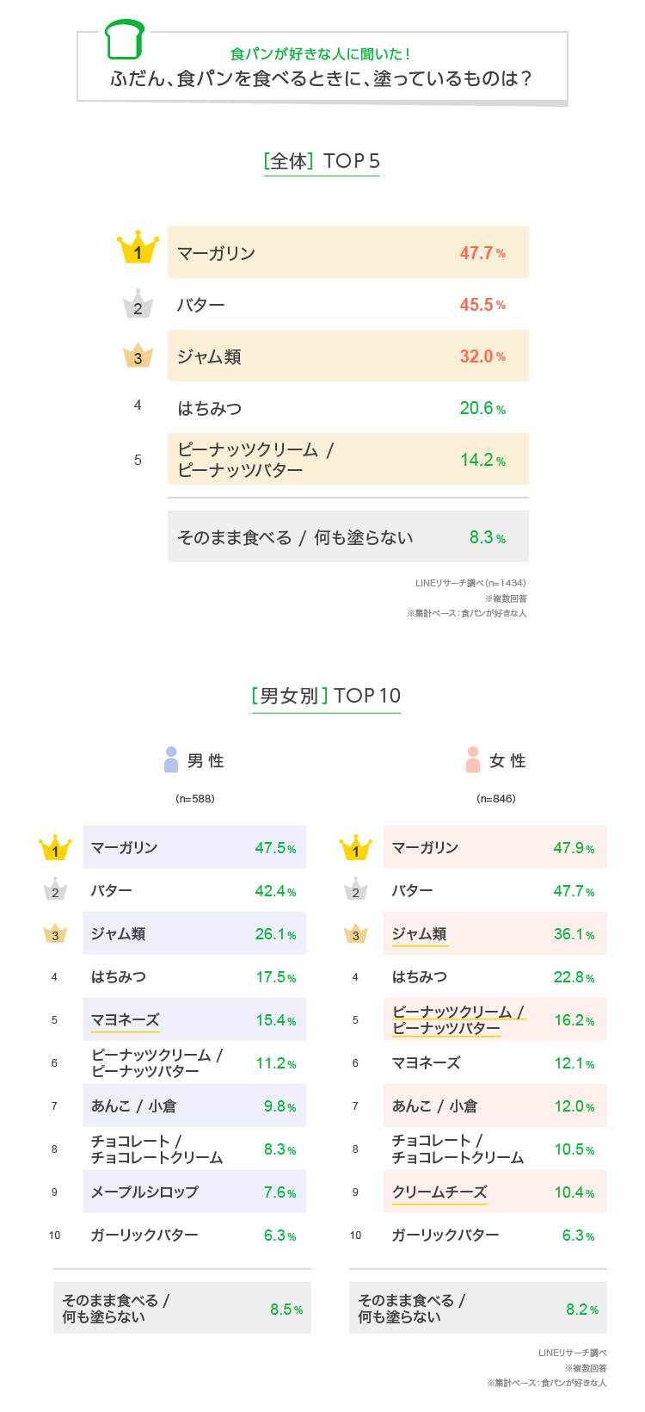Click the underlined マヨネーズ in the male list

point(126,1019)
